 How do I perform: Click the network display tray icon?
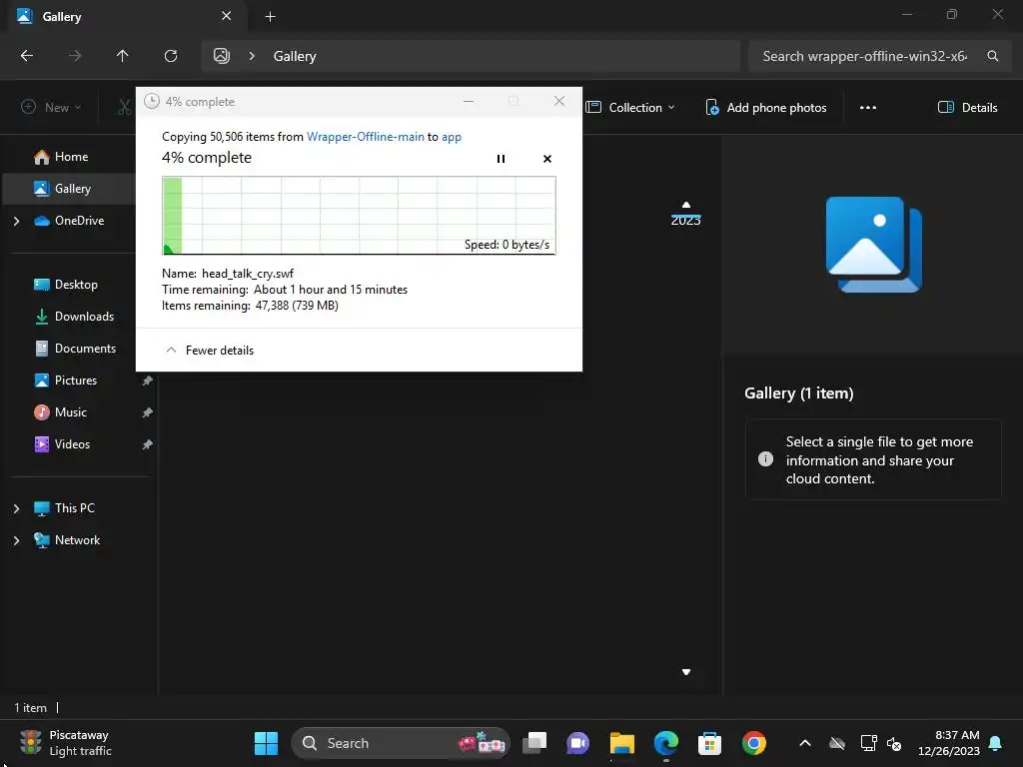(x=868, y=743)
